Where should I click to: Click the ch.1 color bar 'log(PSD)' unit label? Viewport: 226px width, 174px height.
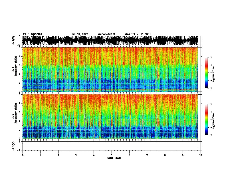tap(214, 74)
